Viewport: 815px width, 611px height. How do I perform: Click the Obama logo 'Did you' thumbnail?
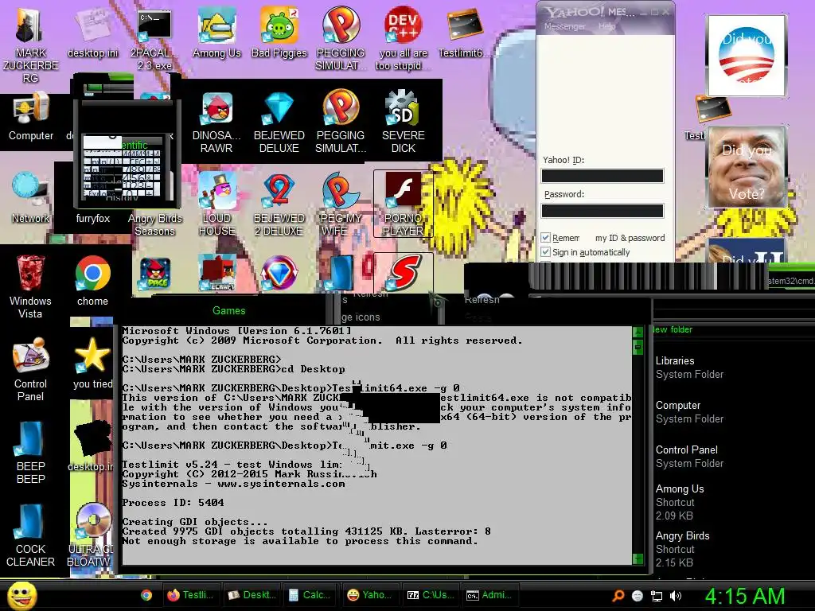(747, 55)
